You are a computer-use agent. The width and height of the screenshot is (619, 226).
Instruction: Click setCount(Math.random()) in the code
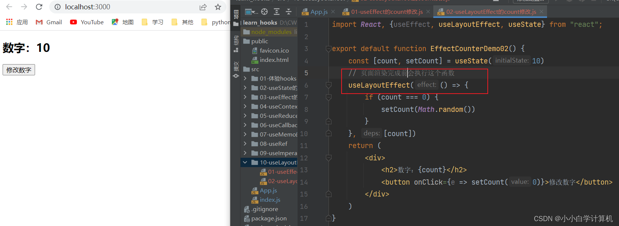click(428, 109)
